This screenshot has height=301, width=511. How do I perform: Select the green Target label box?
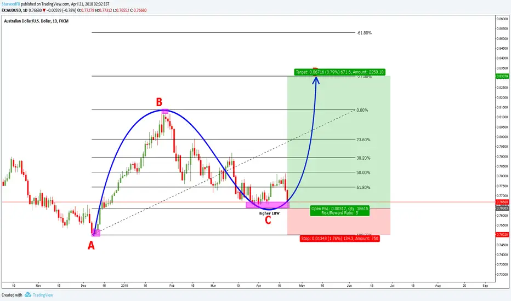point(339,72)
